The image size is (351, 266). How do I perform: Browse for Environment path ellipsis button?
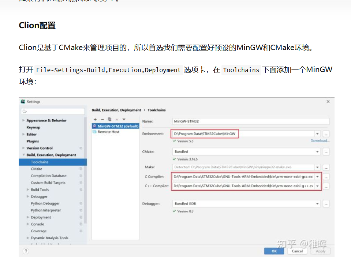click(x=326, y=134)
